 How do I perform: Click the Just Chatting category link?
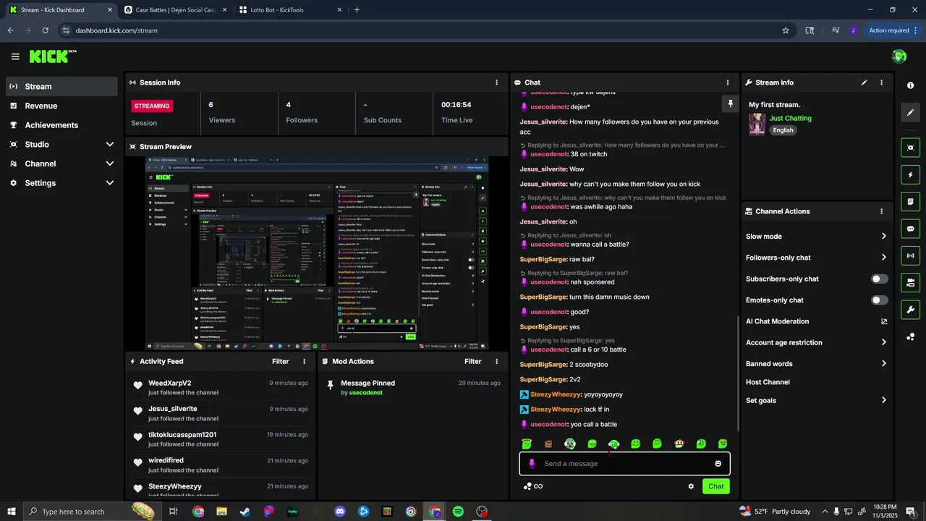coord(790,118)
